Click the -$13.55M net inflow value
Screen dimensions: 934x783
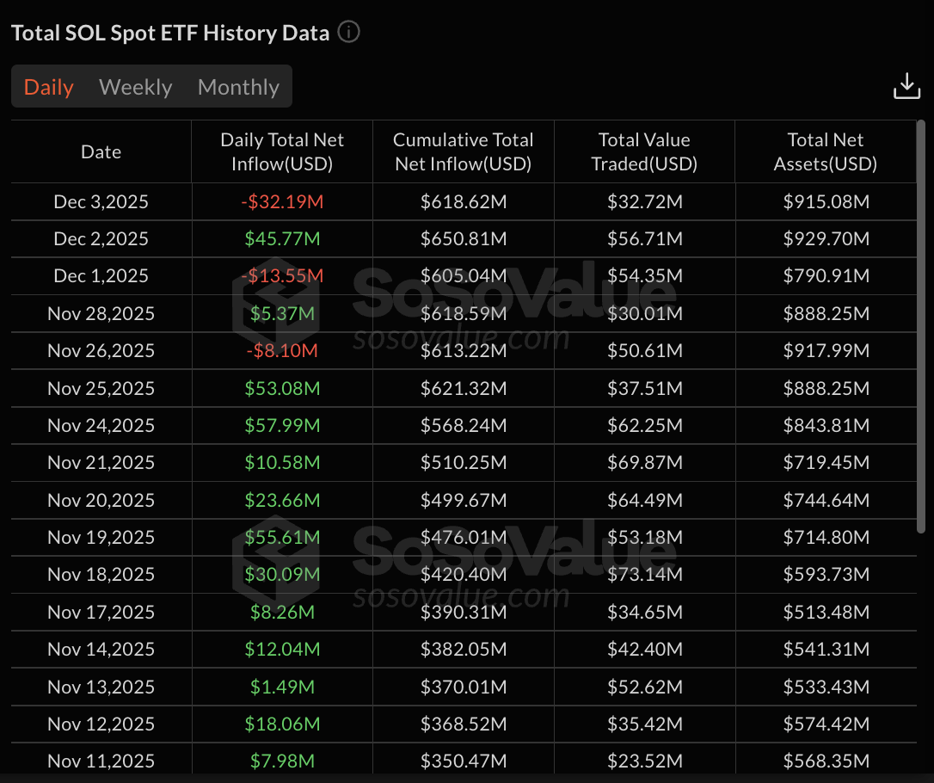coord(282,276)
